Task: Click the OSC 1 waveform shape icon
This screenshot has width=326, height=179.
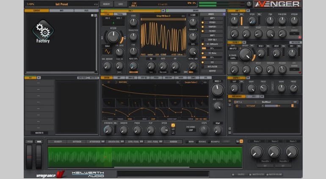Action: 107,51
